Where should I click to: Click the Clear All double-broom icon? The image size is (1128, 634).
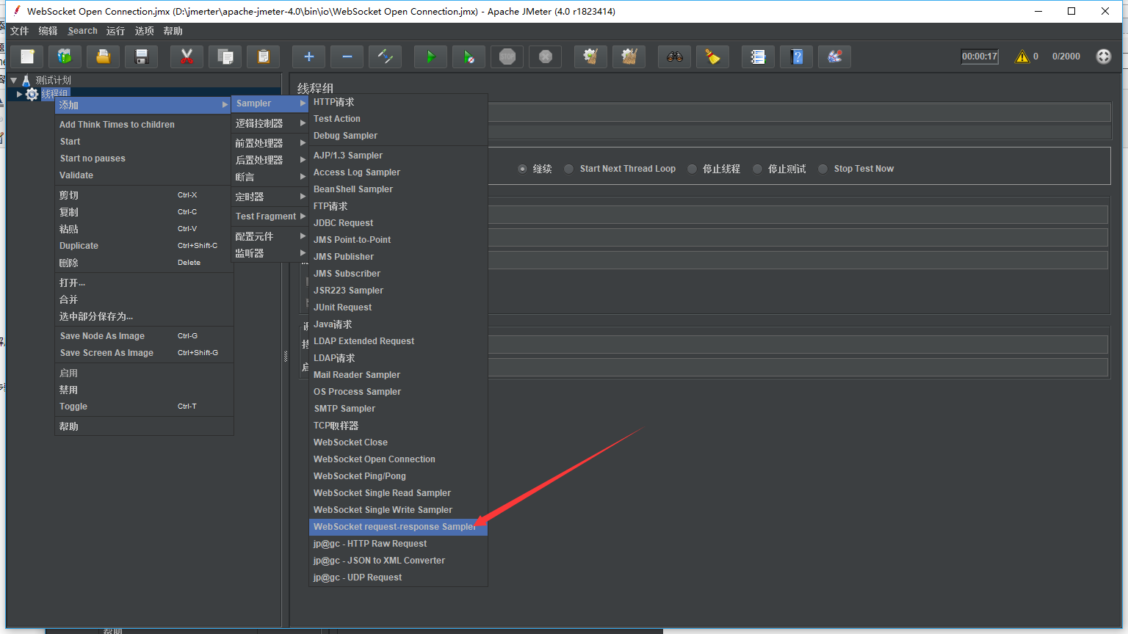(629, 57)
